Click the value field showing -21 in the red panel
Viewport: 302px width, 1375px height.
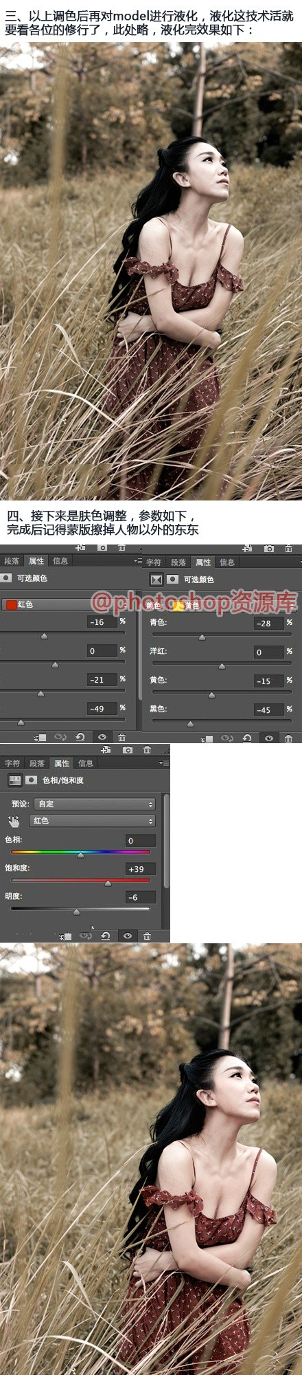[102, 680]
